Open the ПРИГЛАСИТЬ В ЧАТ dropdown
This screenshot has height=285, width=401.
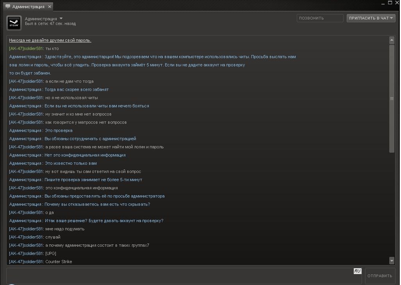pyautogui.click(x=371, y=18)
